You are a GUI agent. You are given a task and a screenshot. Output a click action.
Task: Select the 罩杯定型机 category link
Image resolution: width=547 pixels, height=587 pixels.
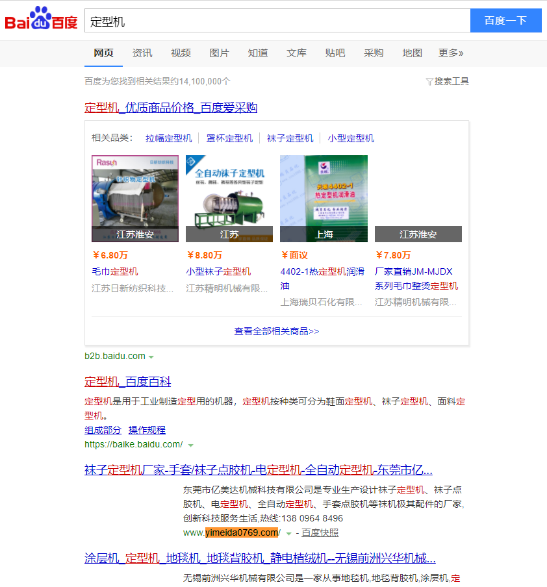pos(229,138)
